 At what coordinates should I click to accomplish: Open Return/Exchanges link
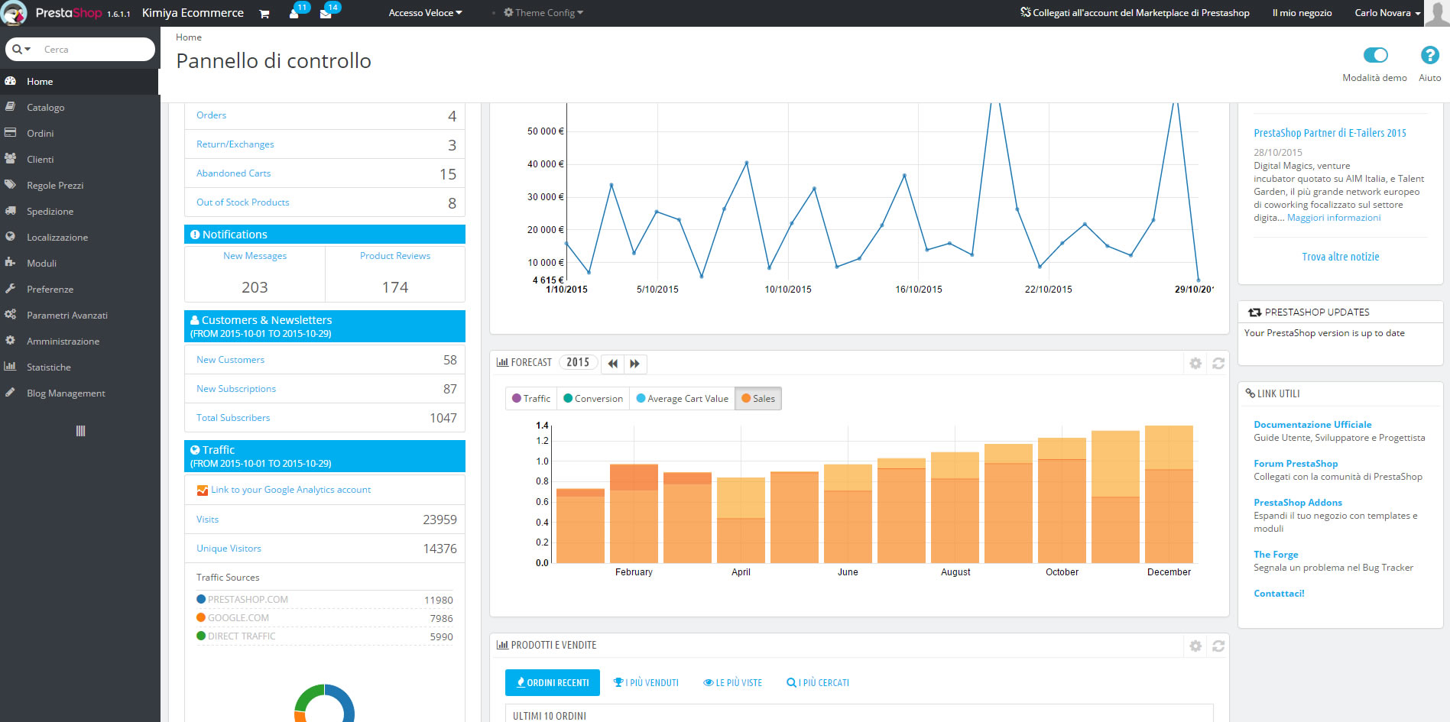(235, 144)
